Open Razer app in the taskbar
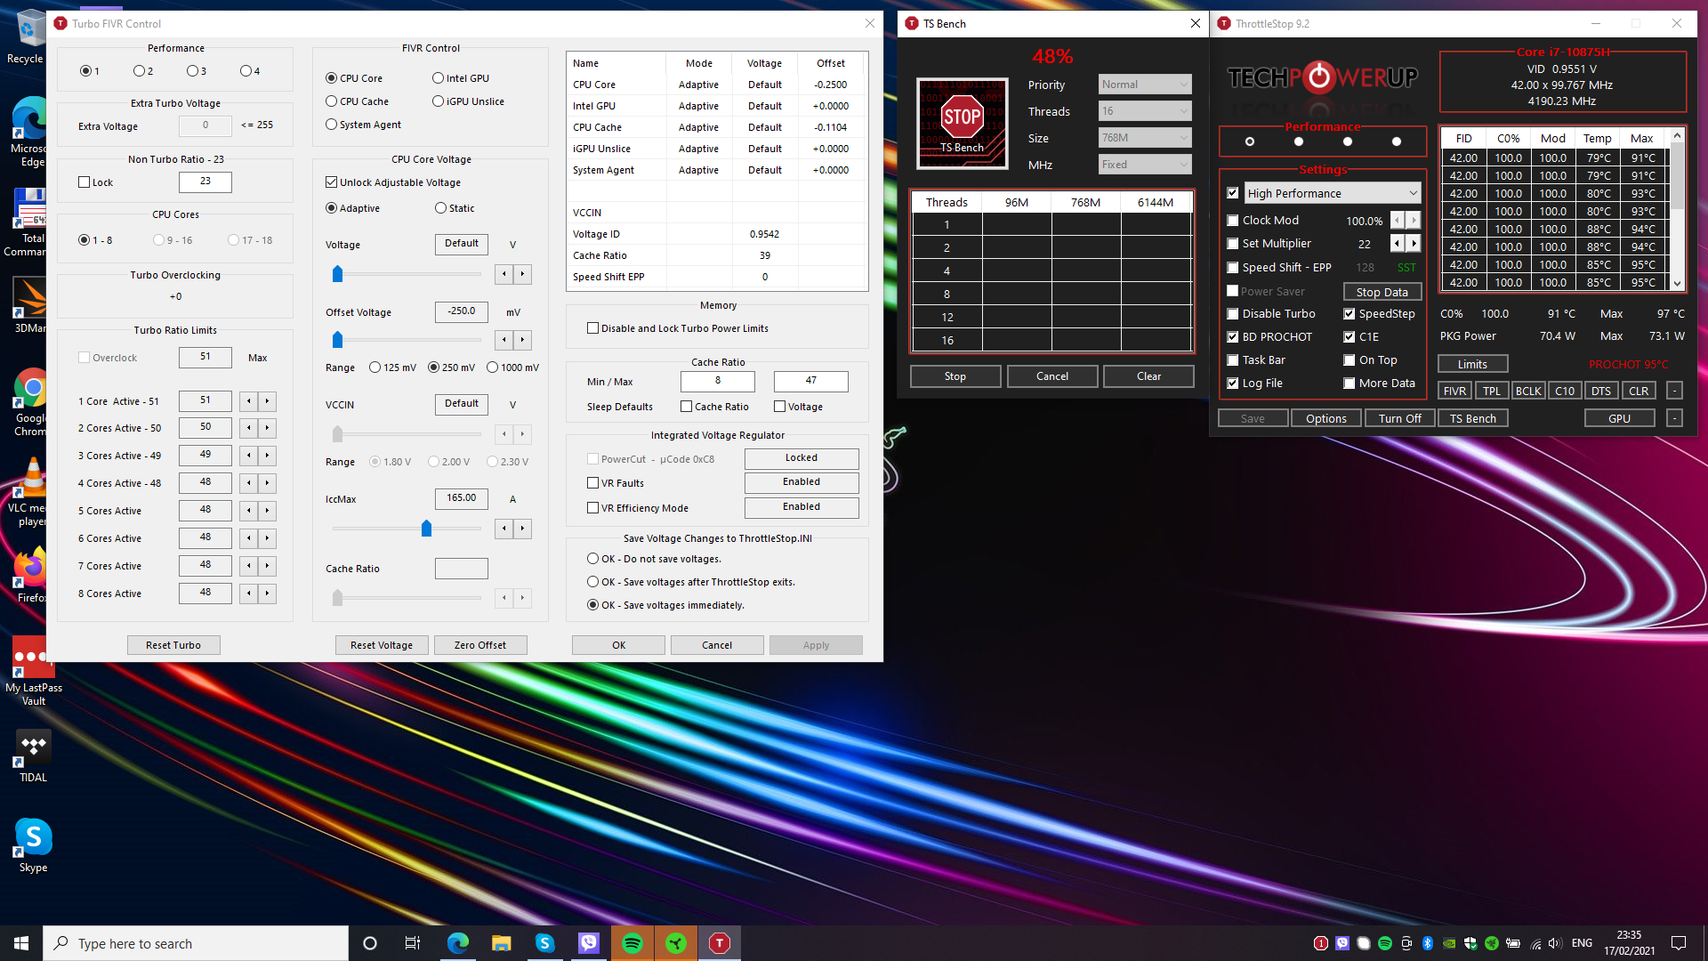This screenshot has width=1708, height=961. point(676,943)
